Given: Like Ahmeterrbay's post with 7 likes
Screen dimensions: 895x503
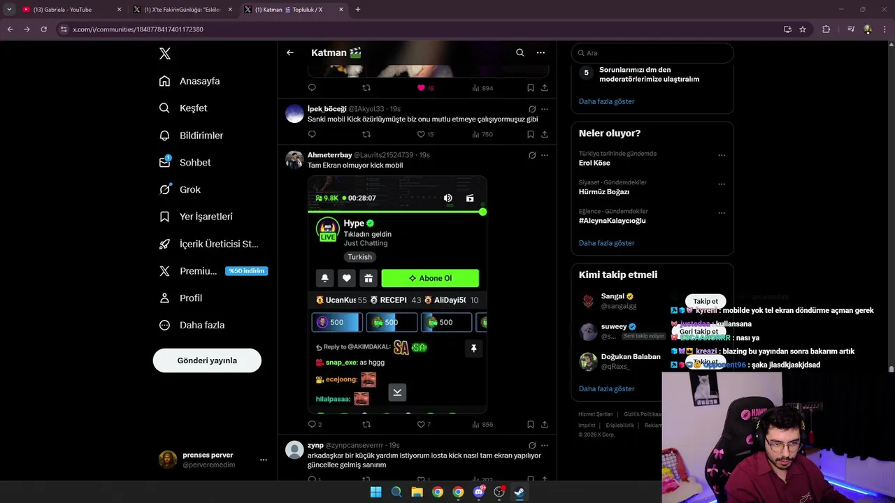Looking at the screenshot, I should [x=424, y=424].
